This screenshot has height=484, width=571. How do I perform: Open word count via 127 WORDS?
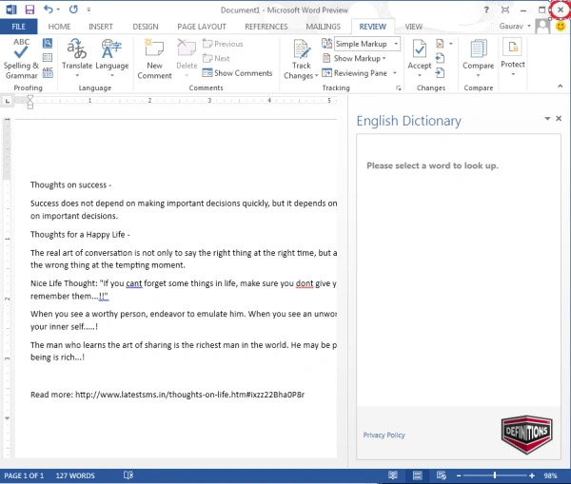[x=75, y=475]
